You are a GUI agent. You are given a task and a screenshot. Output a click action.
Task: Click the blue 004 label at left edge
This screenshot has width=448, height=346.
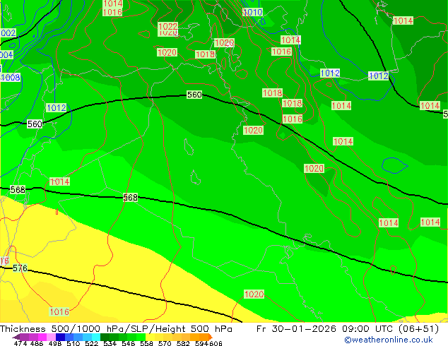point(6,54)
